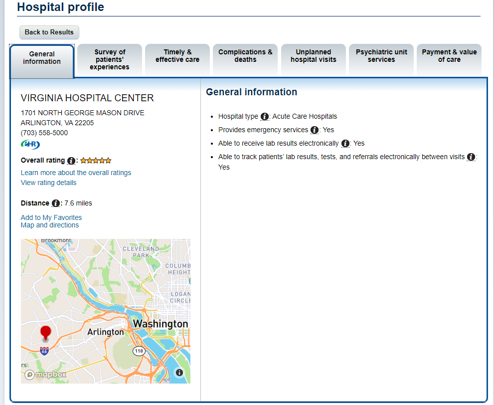This screenshot has width=494, height=405.
Task: Click the Distance info icon
Action: [x=56, y=203]
